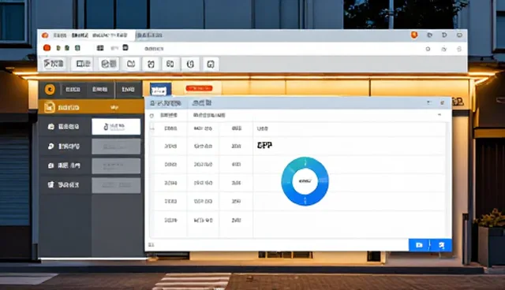Open the first tab beside the dark panel's orange logo
505x290 pixels.
click(73, 89)
